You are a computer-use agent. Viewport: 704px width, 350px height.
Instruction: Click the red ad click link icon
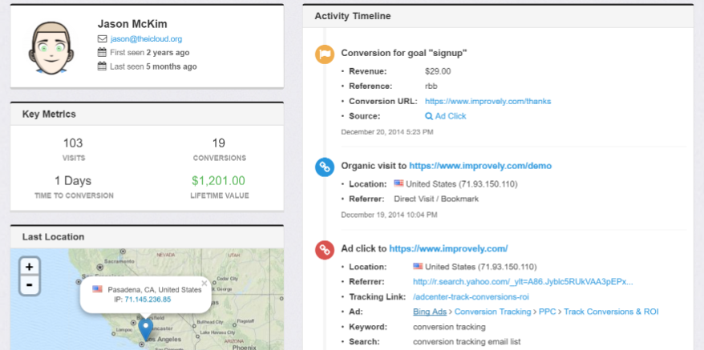[x=325, y=250]
